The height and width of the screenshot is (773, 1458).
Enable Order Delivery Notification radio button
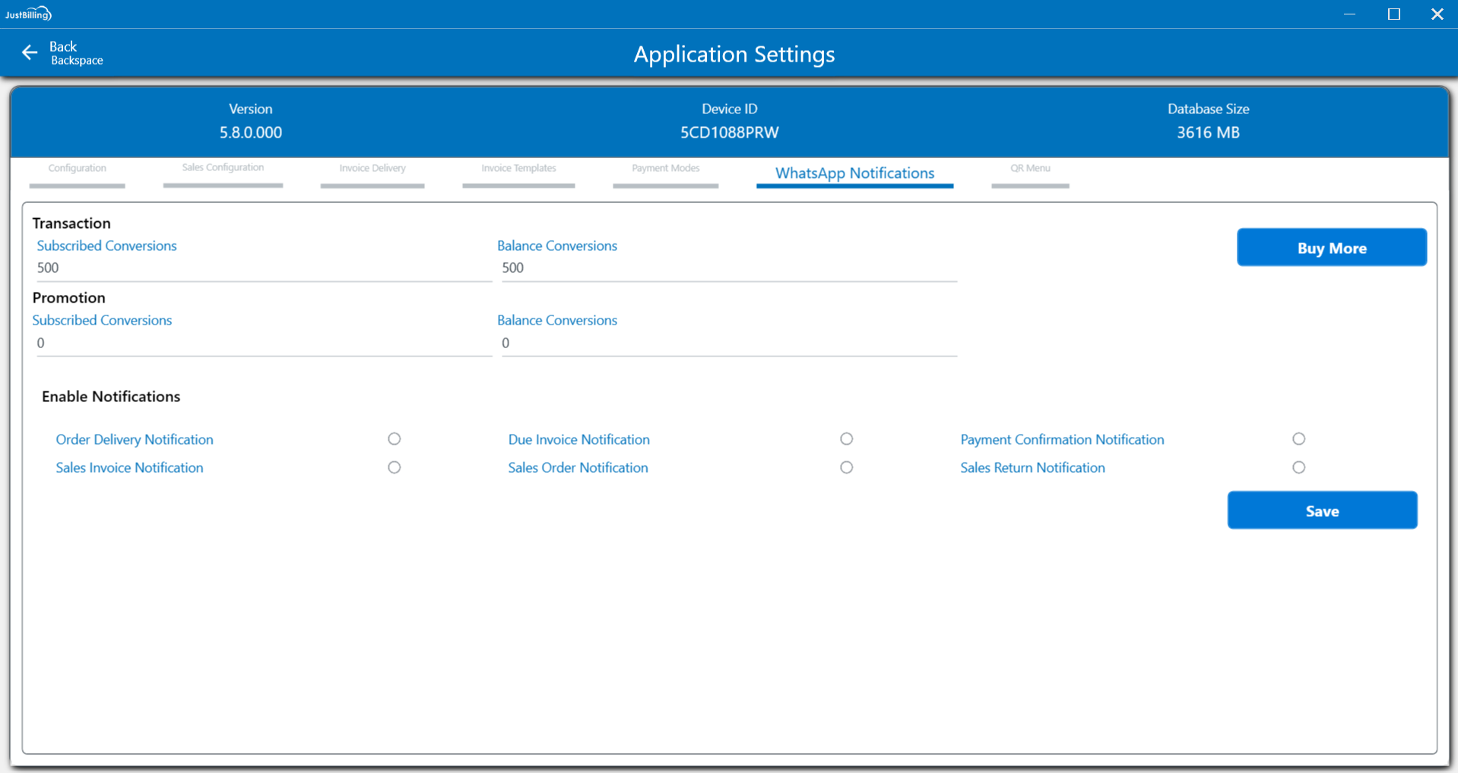(x=394, y=439)
